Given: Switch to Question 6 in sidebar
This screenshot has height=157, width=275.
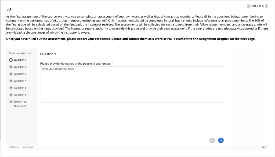Looking at the screenshot, I should (20, 95).
